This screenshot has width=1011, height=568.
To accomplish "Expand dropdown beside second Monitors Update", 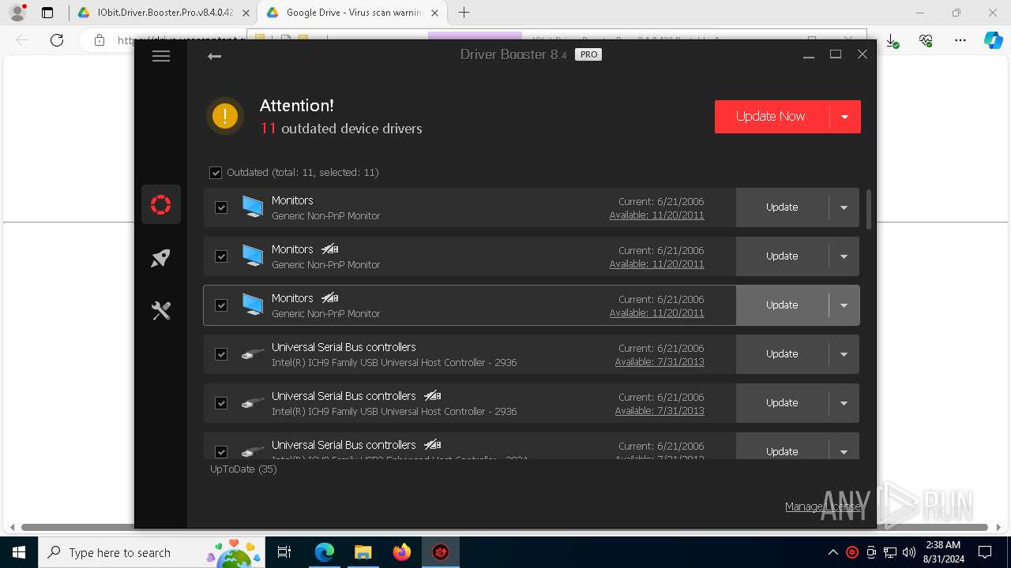I will tap(844, 256).
